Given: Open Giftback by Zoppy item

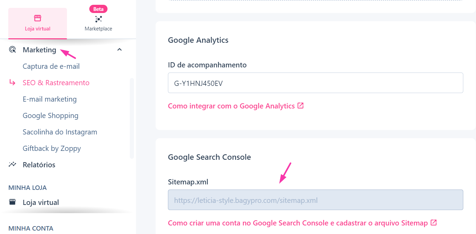Looking at the screenshot, I should click(x=52, y=148).
